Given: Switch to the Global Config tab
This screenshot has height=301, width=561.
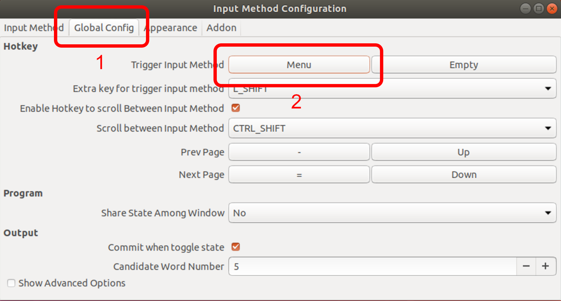Looking at the screenshot, I should click(104, 28).
